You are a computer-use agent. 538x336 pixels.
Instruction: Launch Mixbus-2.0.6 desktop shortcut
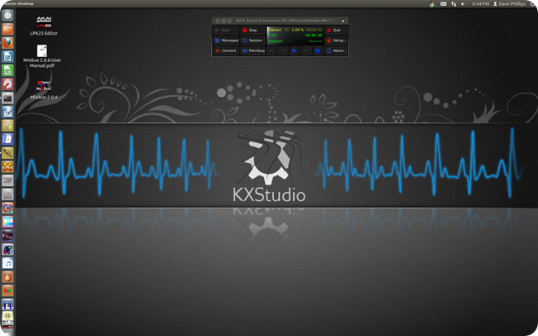pyautogui.click(x=44, y=90)
